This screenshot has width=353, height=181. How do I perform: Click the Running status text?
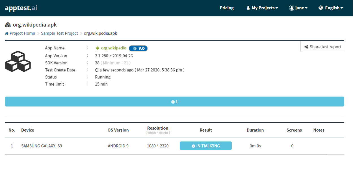point(103,77)
